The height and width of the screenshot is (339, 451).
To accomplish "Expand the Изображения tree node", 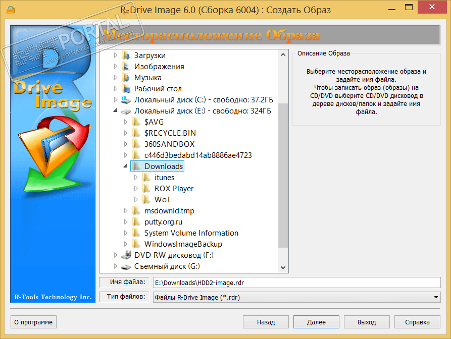I will coord(116,67).
